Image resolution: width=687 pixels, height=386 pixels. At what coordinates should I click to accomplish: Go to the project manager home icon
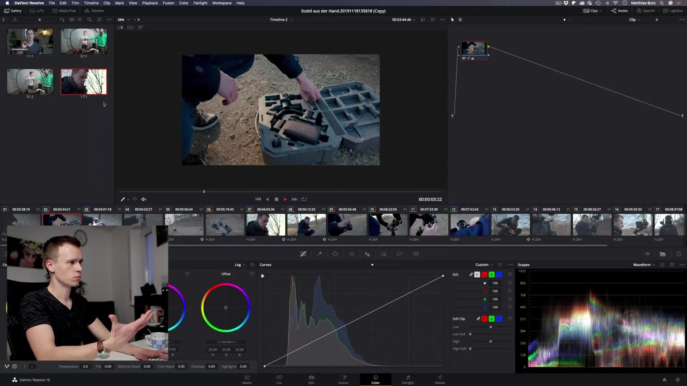[x=664, y=380]
